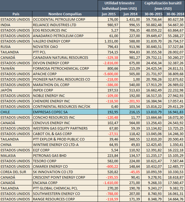This screenshot has width=185, height=202.
Task: Select the red jun 2014 value -201,93
Action: click(130, 101)
